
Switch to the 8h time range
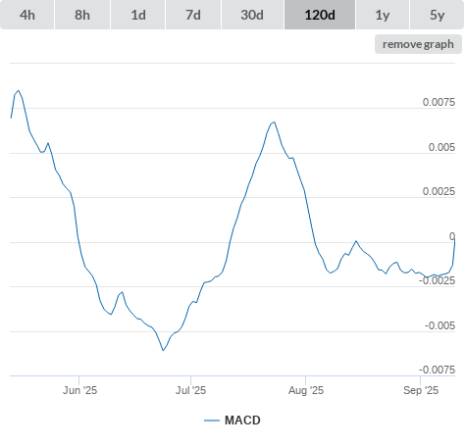pyautogui.click(x=82, y=15)
